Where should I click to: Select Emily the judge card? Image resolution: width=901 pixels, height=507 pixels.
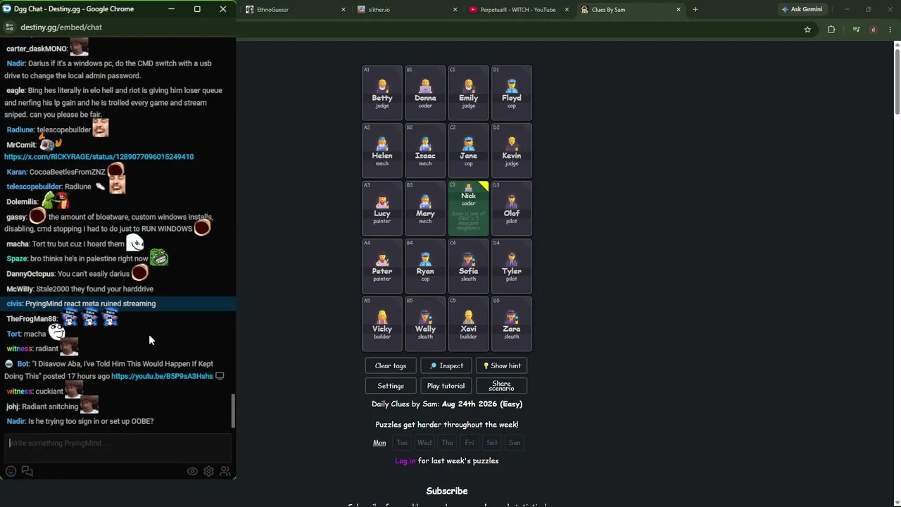click(x=468, y=92)
